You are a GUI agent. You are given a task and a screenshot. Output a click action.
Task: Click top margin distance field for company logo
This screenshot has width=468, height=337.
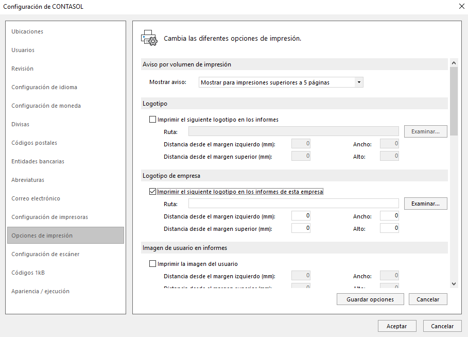pyautogui.click(x=301, y=228)
